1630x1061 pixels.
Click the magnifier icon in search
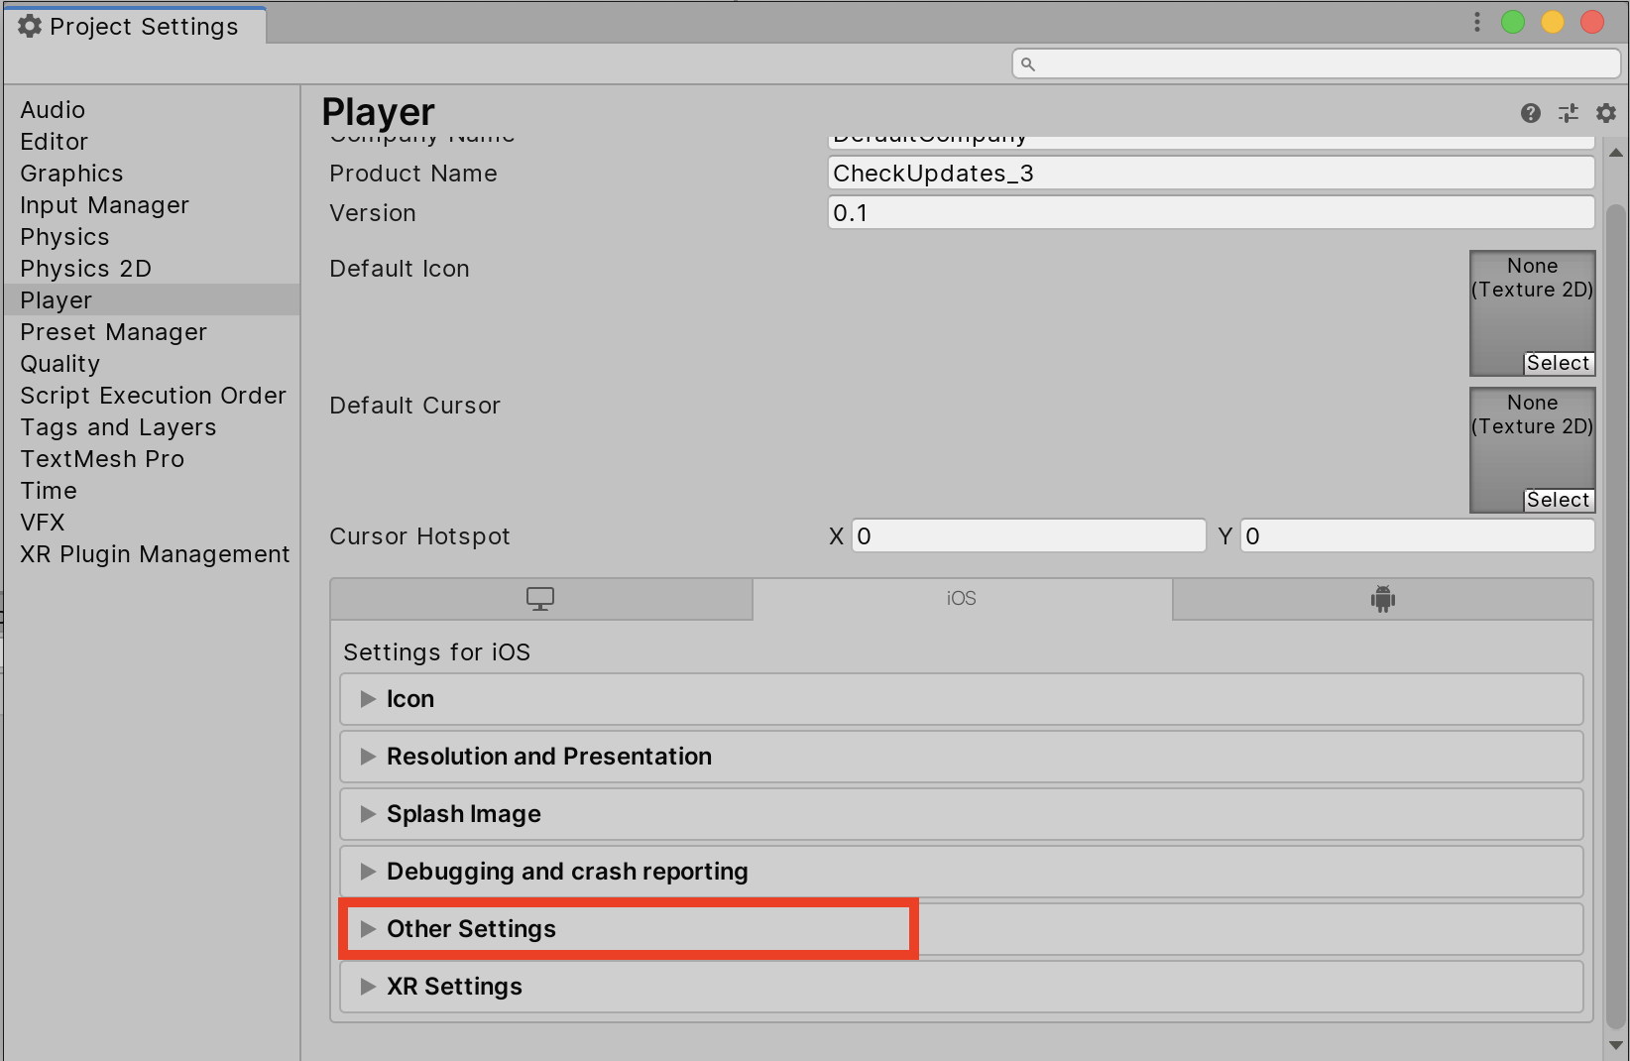pos(1028,64)
